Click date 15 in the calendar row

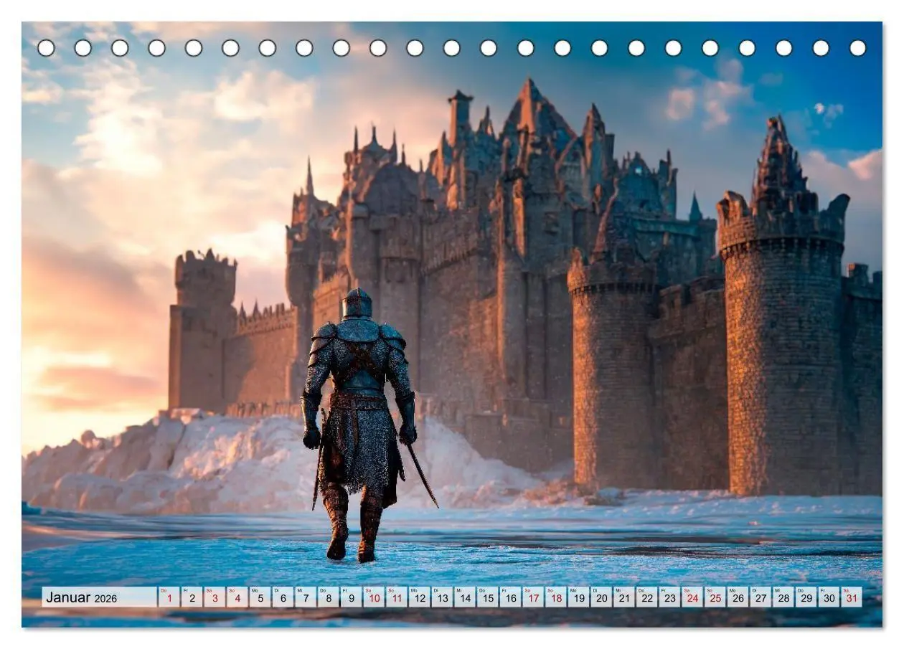click(x=487, y=597)
